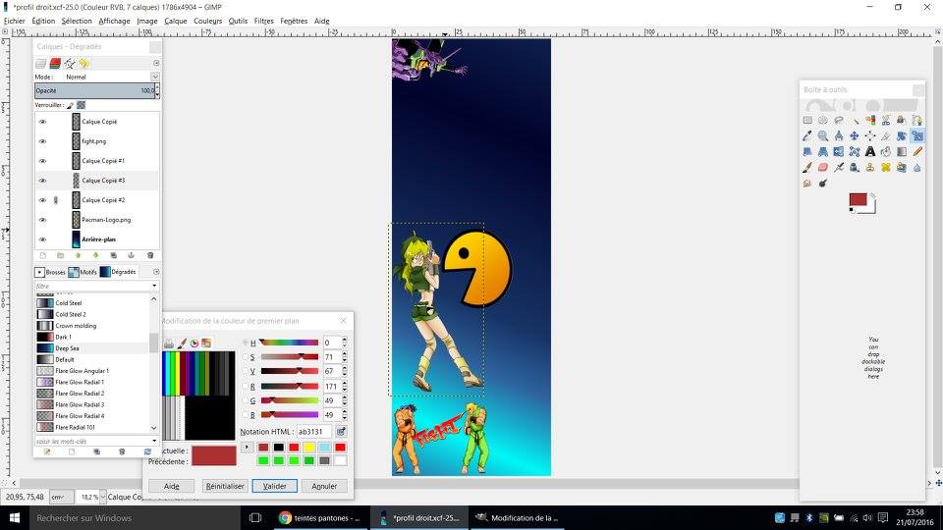Select the S saturation radio button

click(x=246, y=357)
